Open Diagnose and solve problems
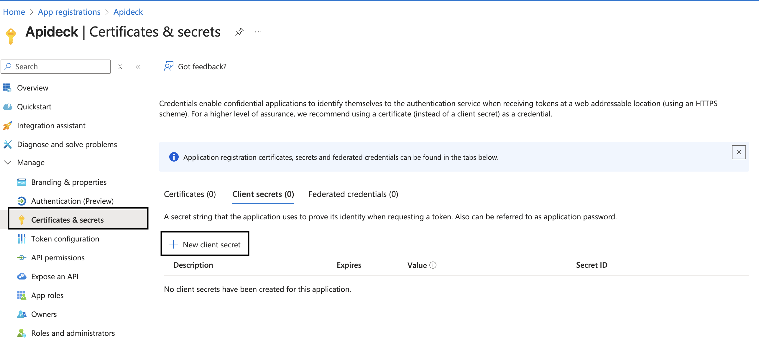This screenshot has width=759, height=342. pos(67,144)
